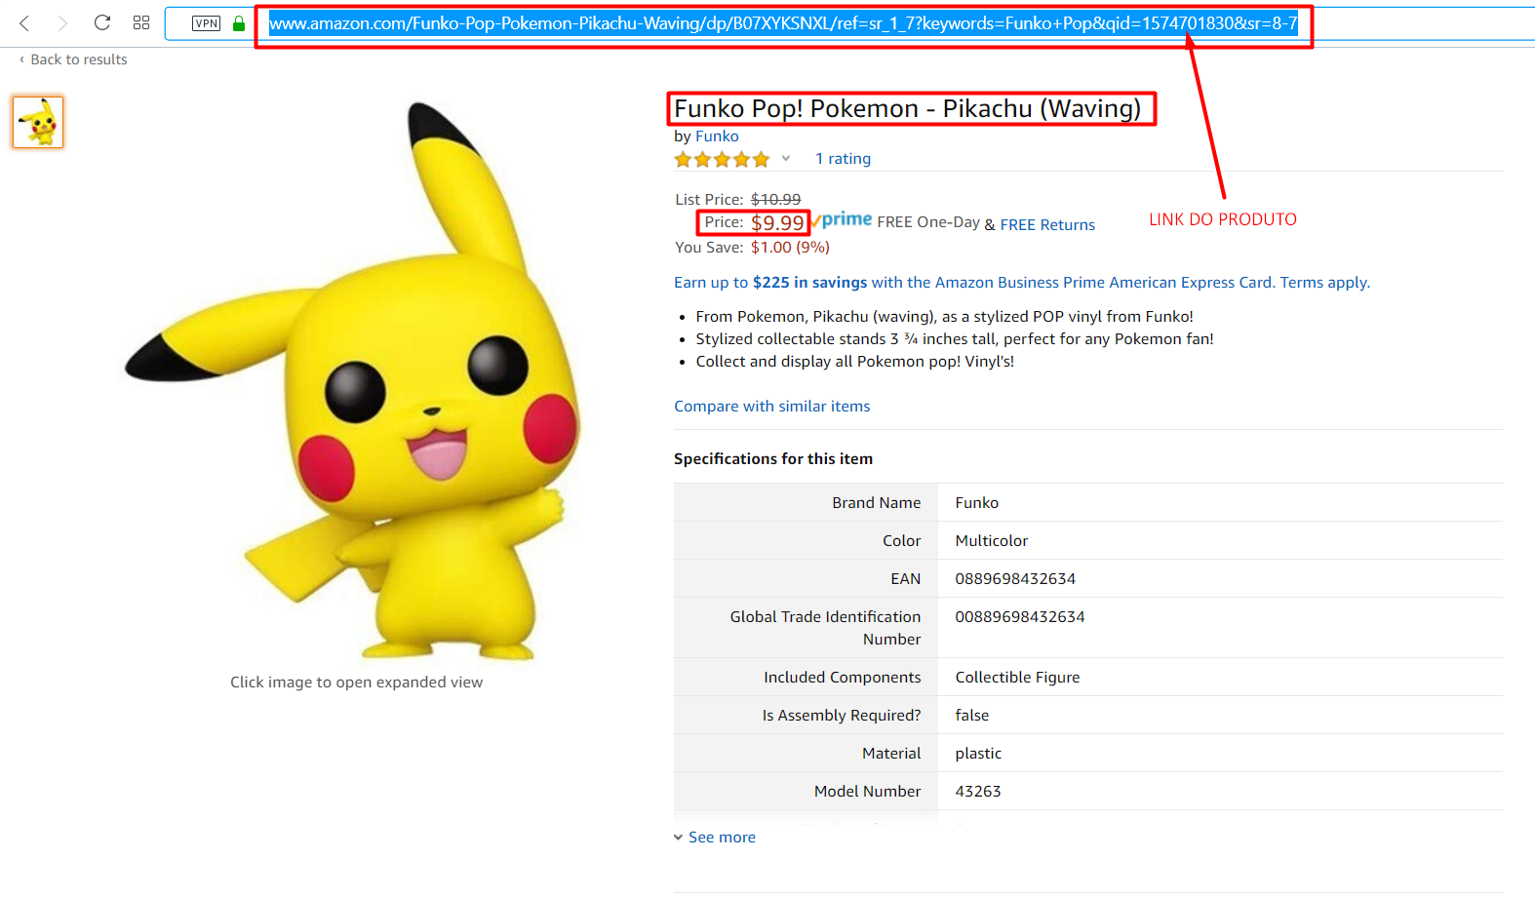This screenshot has height=898, width=1535.
Task: Click the EAN value 0889698432634
Action: [1015, 579]
